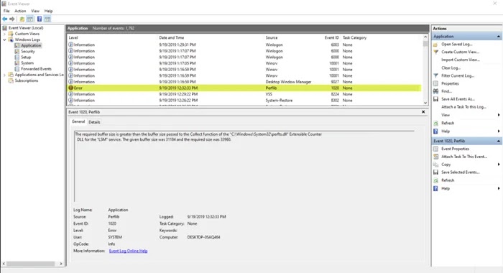Viewport: 503px width, 273px height.
Task: Click the event list scroll down arrow
Action: [x=425, y=103]
